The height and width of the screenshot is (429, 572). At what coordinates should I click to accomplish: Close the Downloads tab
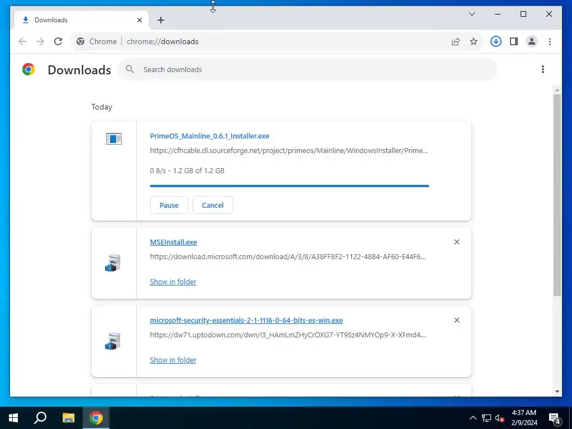[x=139, y=20]
